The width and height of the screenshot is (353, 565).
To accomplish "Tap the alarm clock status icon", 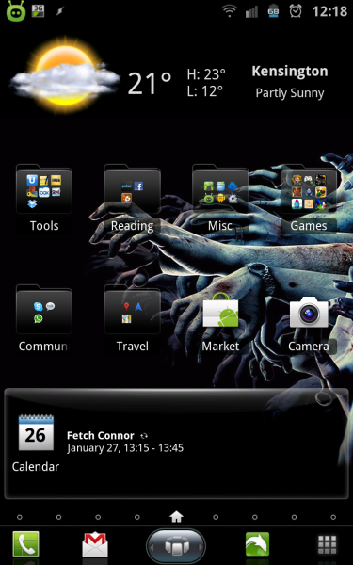I will [x=296, y=11].
